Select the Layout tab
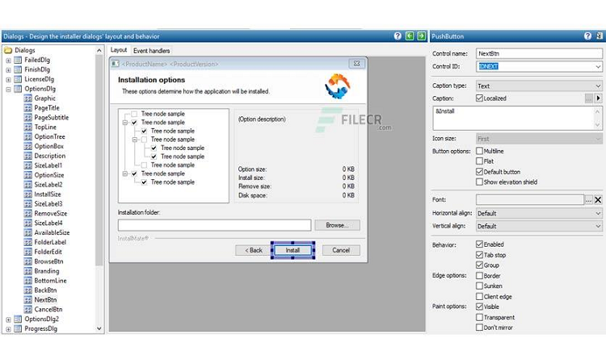 [x=119, y=51]
